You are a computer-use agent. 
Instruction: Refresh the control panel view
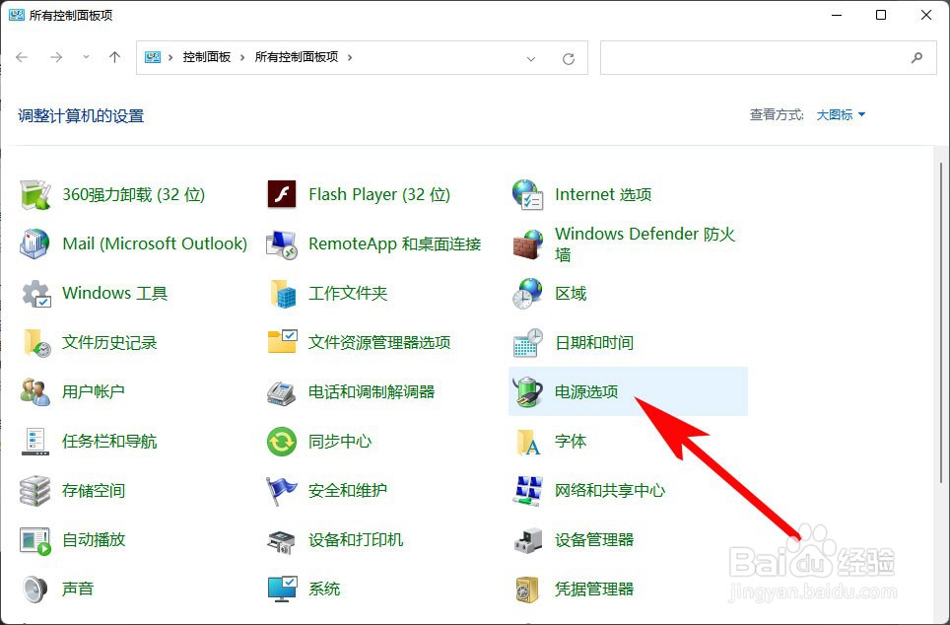[x=569, y=59]
